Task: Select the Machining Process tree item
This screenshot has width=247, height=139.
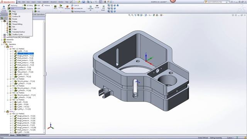Action: 18,37
